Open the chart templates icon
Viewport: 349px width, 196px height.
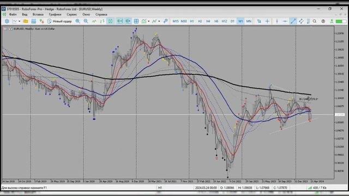click(x=165, y=21)
